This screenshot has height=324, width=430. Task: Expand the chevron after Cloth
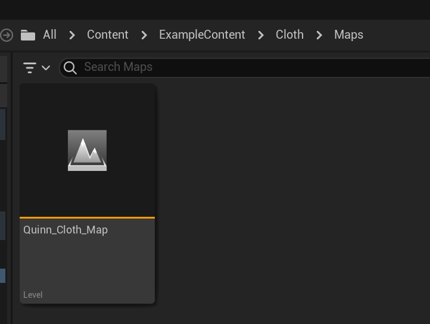click(x=319, y=35)
